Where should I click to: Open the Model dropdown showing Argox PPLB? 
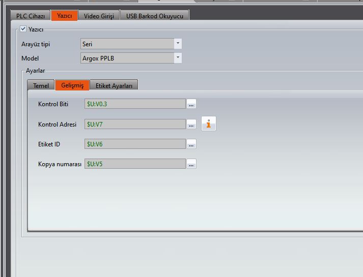click(178, 58)
